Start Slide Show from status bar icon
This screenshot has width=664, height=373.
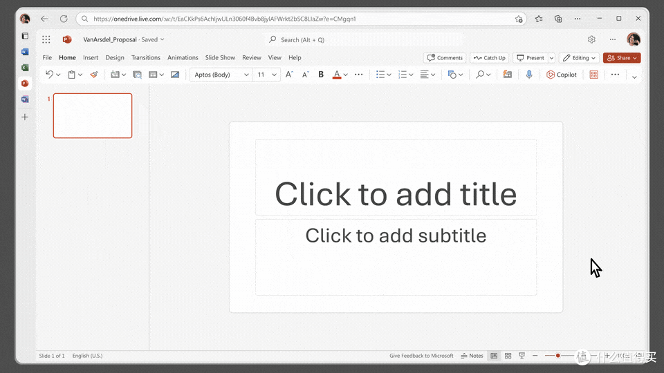pyautogui.click(x=522, y=356)
